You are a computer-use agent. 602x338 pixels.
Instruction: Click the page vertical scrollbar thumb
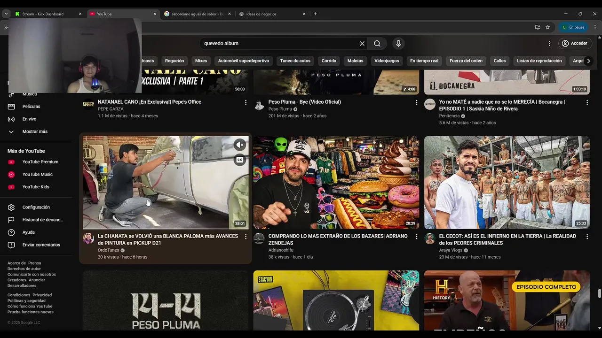pos(599,293)
